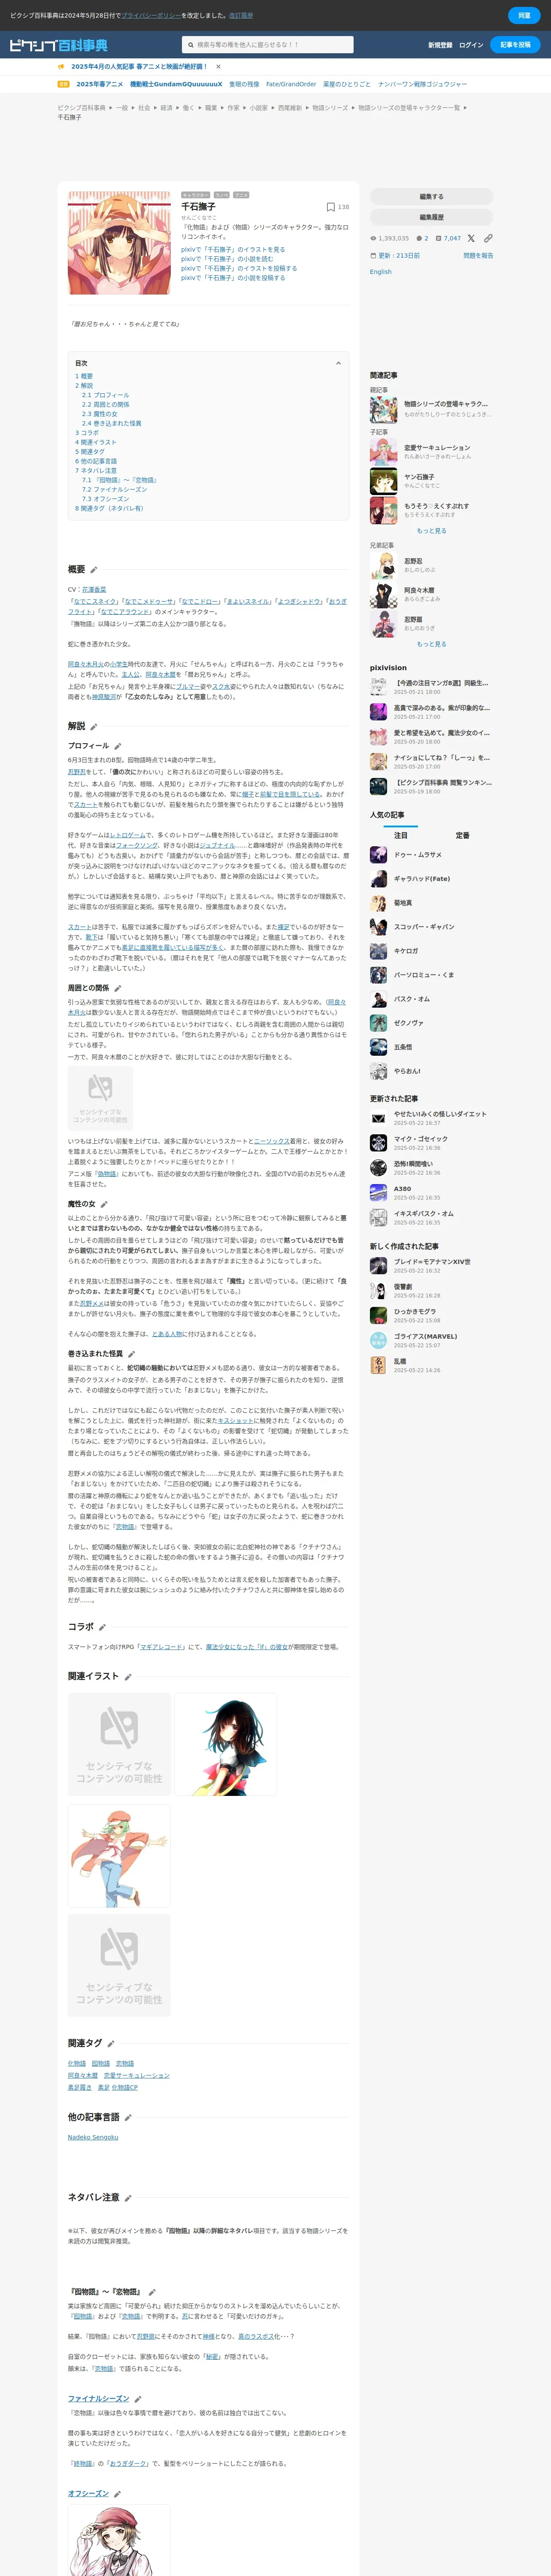Edit the オフシーズン section via pencil icon
Screen dimensions: 551x2576
point(117,2494)
